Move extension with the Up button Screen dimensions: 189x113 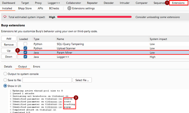tap(9, 51)
